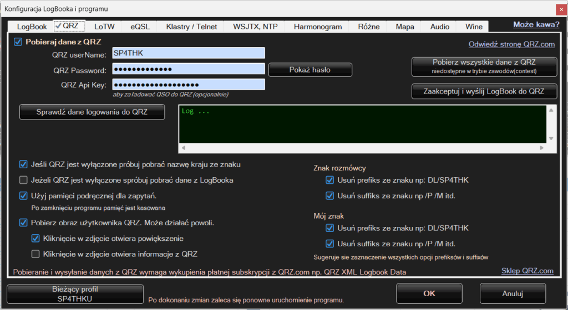Screen dimensions: 568x310
Task: Uncheck Usuń suffiks under Mój znak
Action: click(329, 243)
